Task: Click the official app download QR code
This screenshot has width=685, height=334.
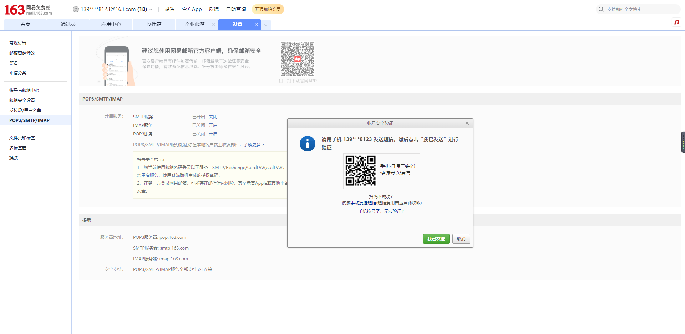Action: pos(298,59)
